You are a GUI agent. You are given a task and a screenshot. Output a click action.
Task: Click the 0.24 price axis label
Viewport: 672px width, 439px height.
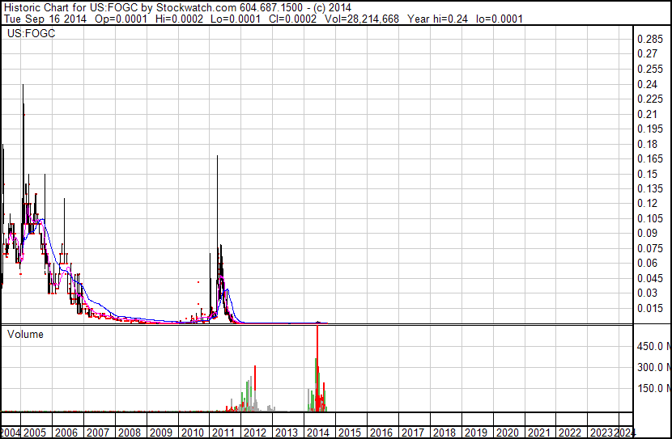coord(647,84)
